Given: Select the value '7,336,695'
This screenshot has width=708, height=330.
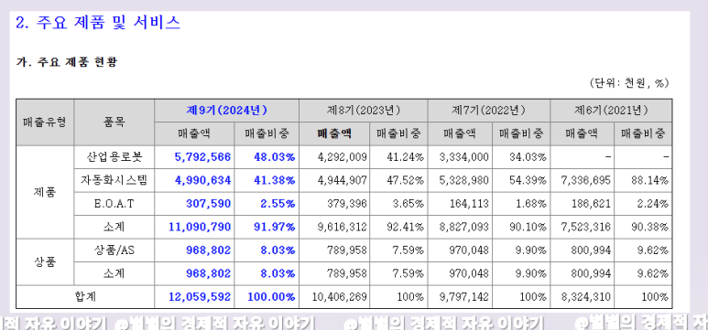Looking at the screenshot, I should [x=586, y=180].
